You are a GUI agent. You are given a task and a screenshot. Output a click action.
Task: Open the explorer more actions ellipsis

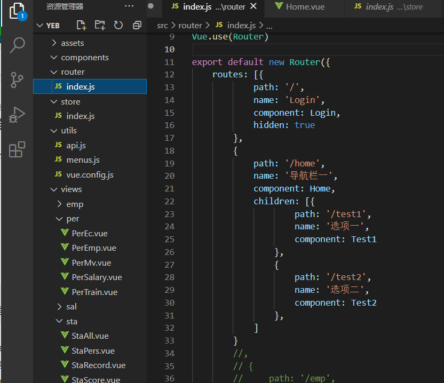(x=129, y=6)
